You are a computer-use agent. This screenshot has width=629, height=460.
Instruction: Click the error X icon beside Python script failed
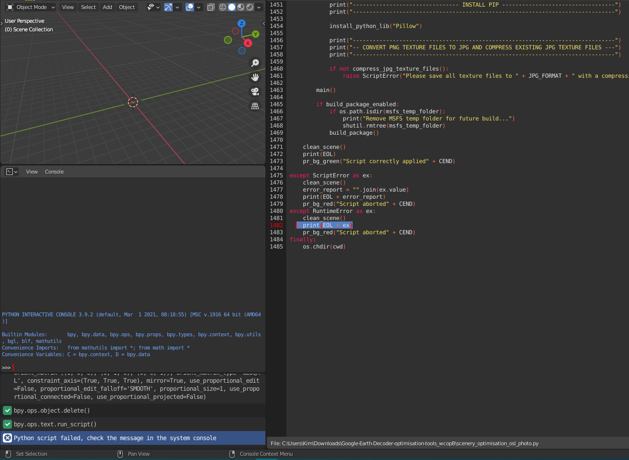[7, 438]
